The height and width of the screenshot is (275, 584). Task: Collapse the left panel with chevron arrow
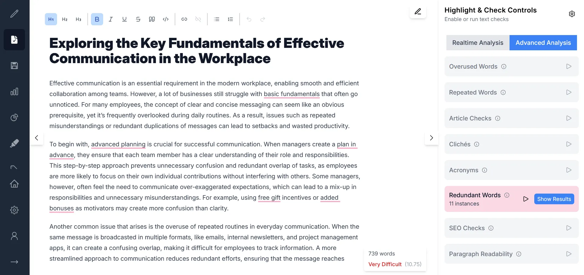tap(37, 138)
